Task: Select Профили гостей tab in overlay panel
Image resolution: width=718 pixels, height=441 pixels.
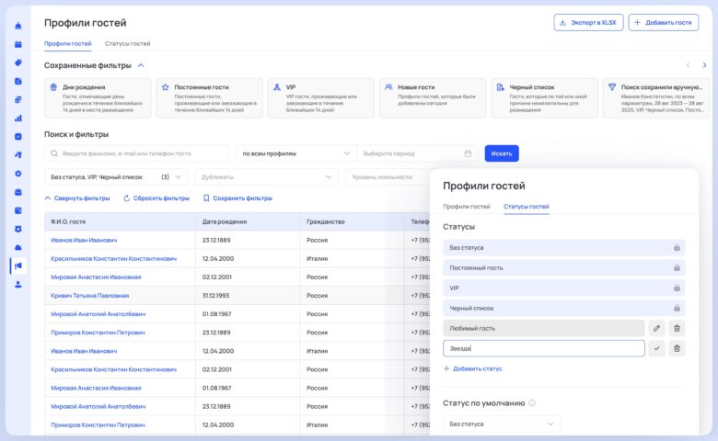Action: (466, 207)
